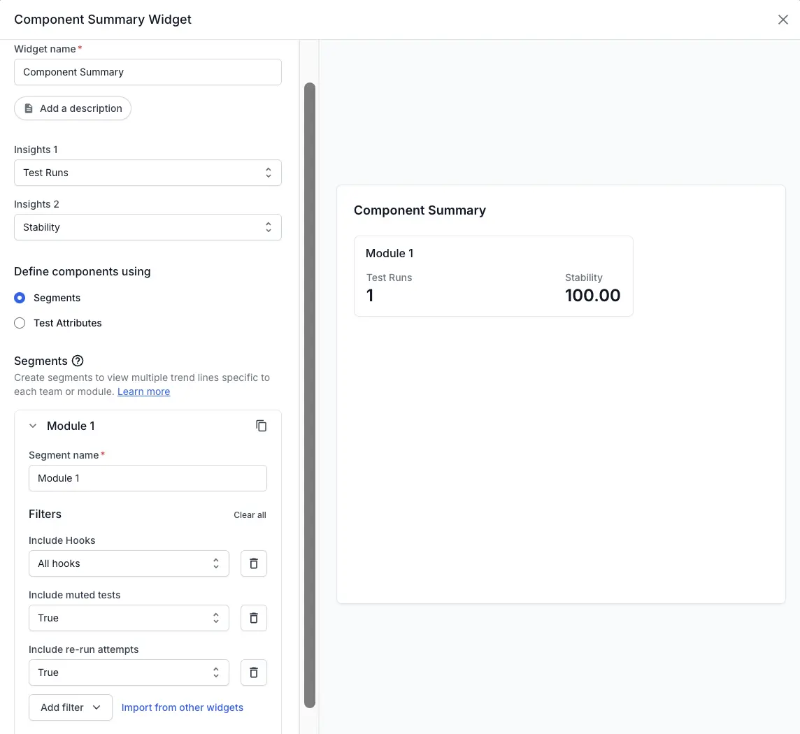Image resolution: width=800 pixels, height=734 pixels.
Task: Click the Widget name input field
Action: (x=148, y=72)
